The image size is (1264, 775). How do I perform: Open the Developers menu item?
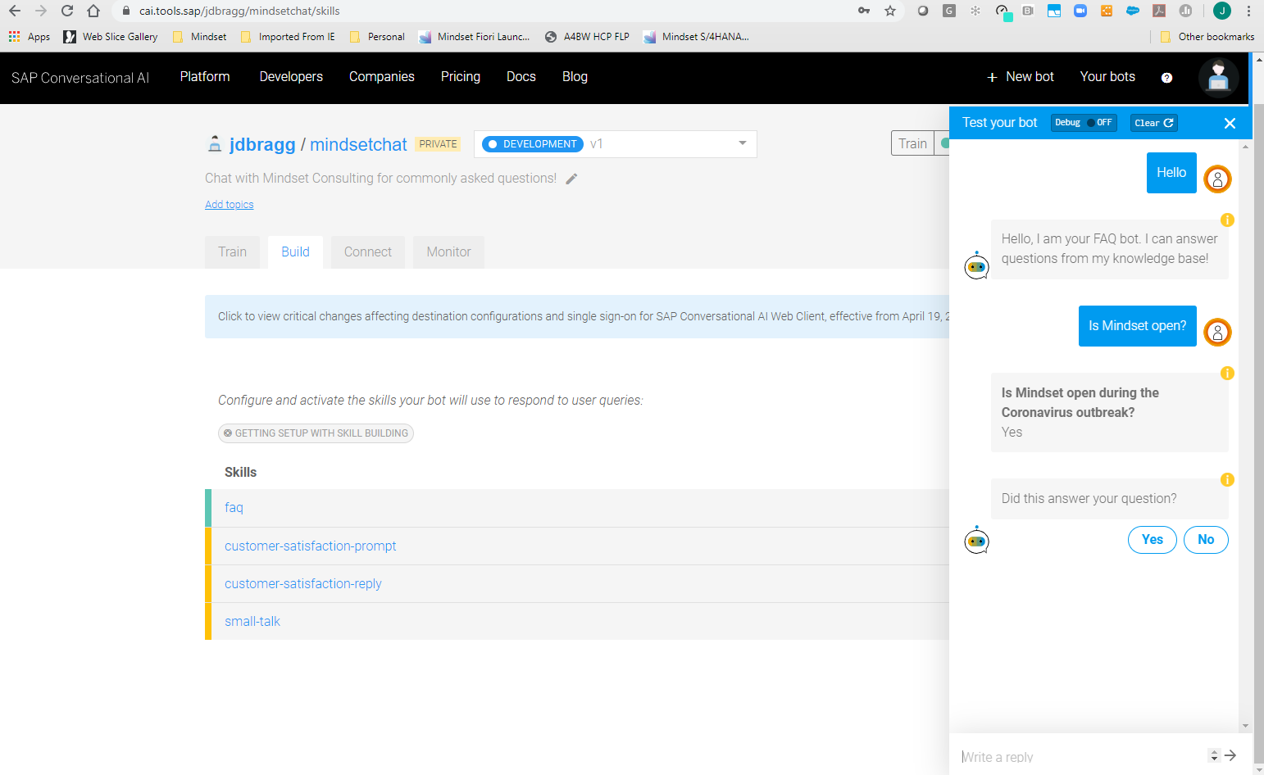pyautogui.click(x=291, y=76)
